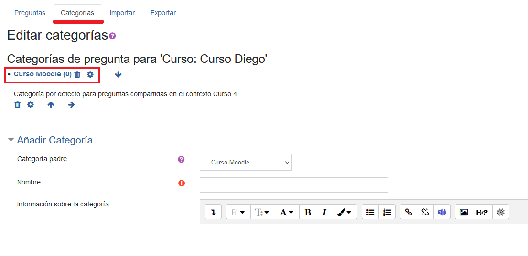Switch to the Preguntas tab

point(30,13)
